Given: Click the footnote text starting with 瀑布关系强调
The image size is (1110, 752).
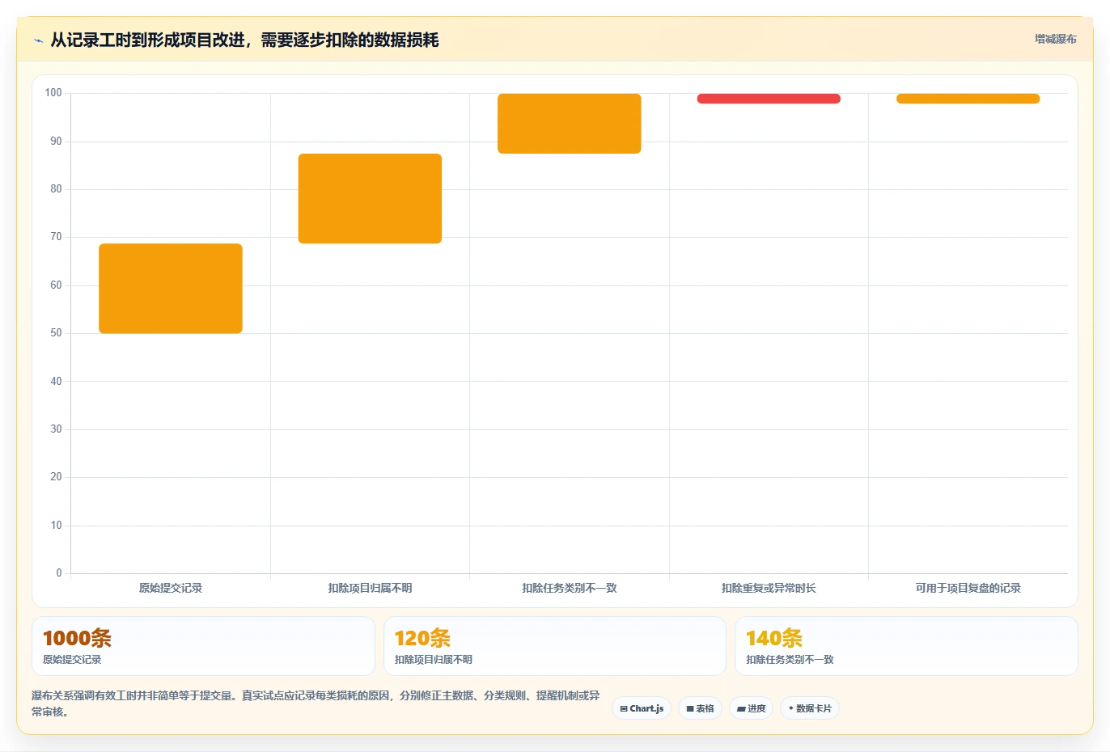Looking at the screenshot, I should pos(316,703).
